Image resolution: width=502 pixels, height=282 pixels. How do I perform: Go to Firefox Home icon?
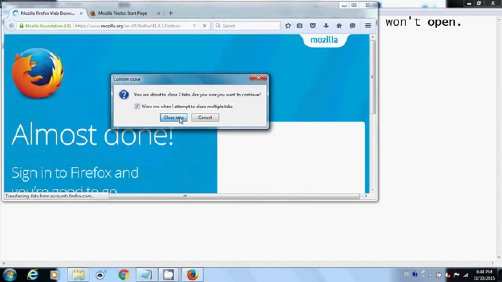(x=339, y=26)
